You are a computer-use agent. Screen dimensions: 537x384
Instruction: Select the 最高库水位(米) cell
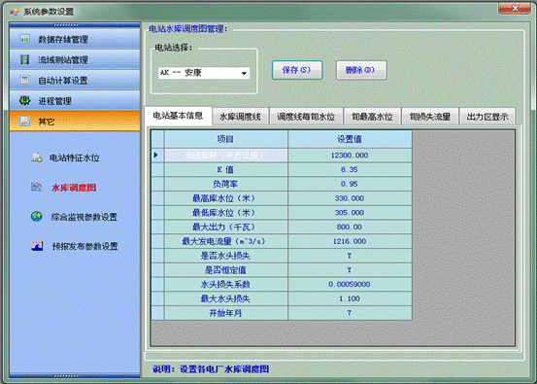[x=226, y=198]
